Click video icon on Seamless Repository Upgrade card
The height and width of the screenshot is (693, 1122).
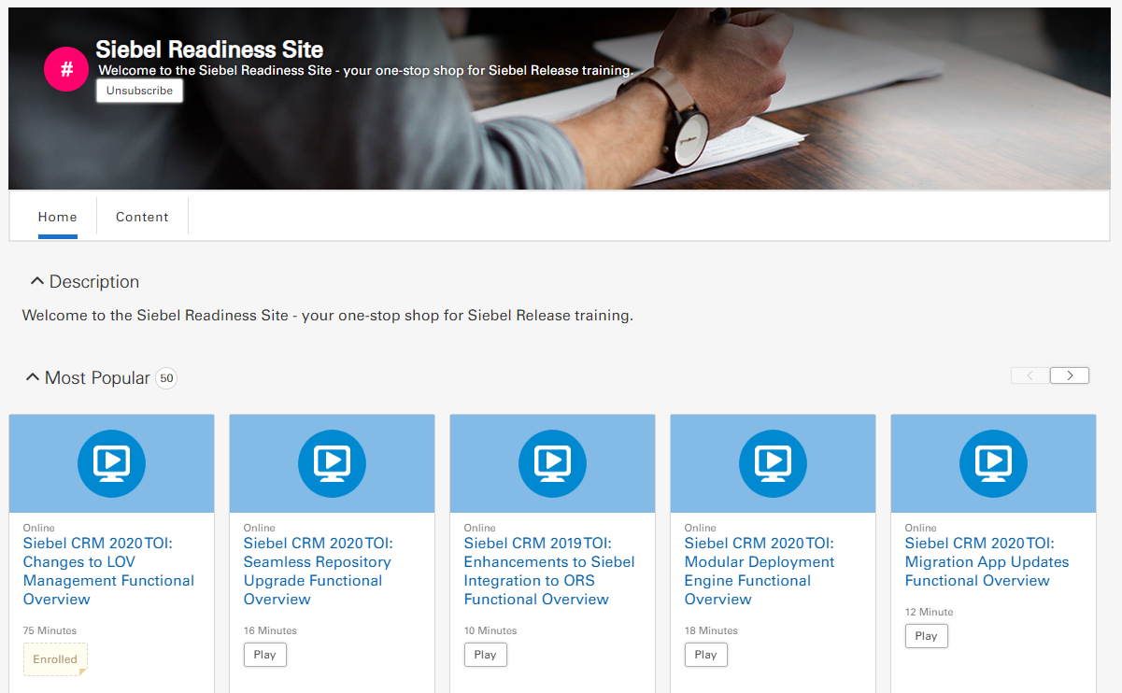[332, 463]
